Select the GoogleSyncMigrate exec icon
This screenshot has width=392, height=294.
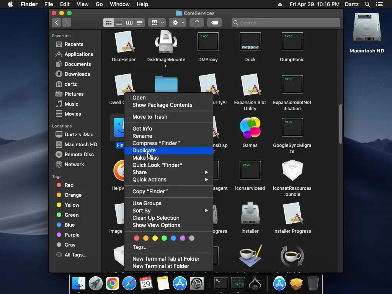[x=292, y=127]
